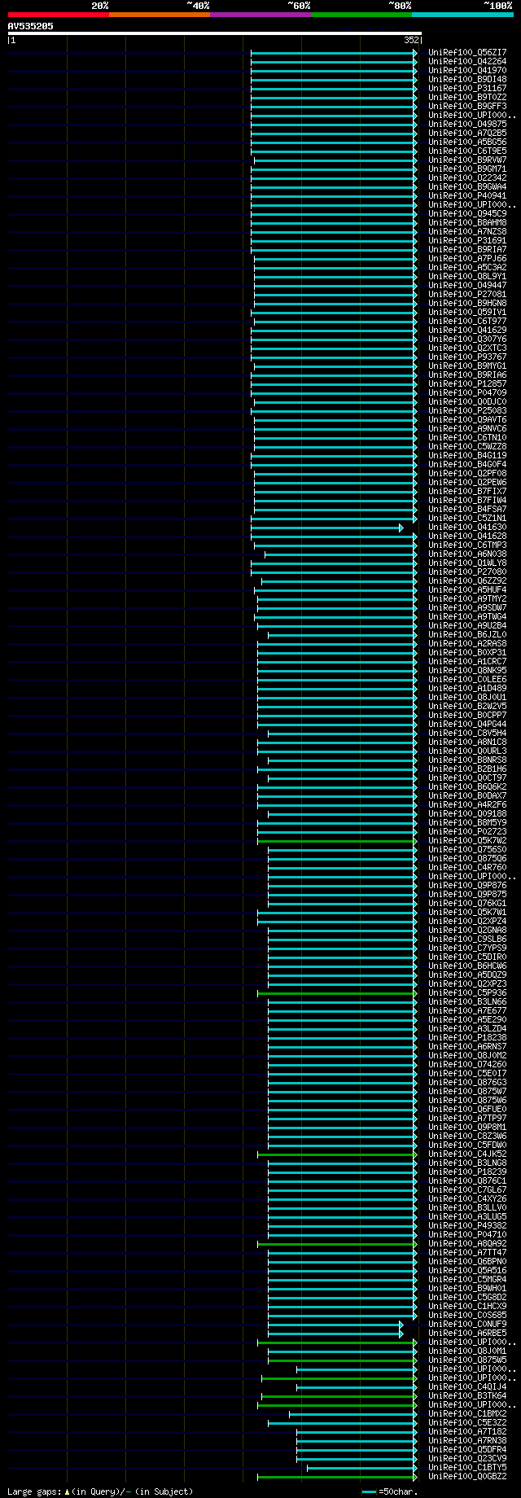Select the UniRef100_Q0GBZ2 label
Screen dimensions: 521x1498
tap(467, 1476)
